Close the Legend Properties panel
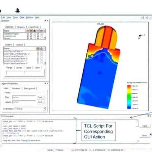The width and height of the screenshot is (152, 152). [x=47, y=83]
